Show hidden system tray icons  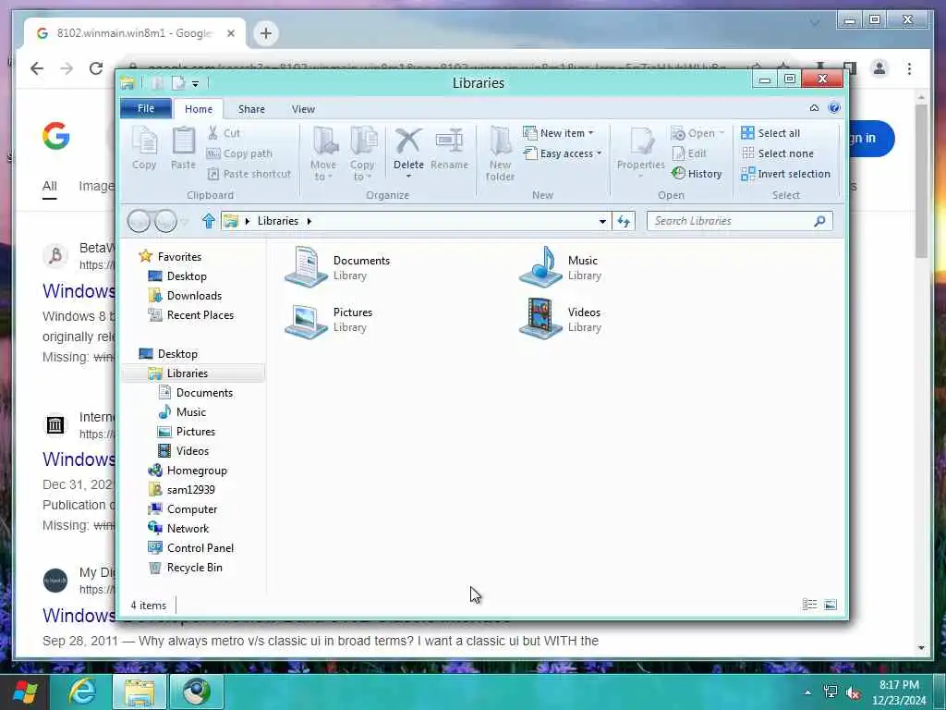click(x=807, y=692)
